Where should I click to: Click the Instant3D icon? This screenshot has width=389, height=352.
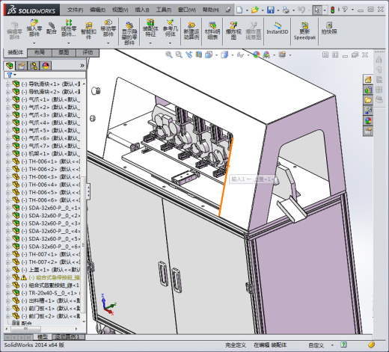pyautogui.click(x=278, y=28)
